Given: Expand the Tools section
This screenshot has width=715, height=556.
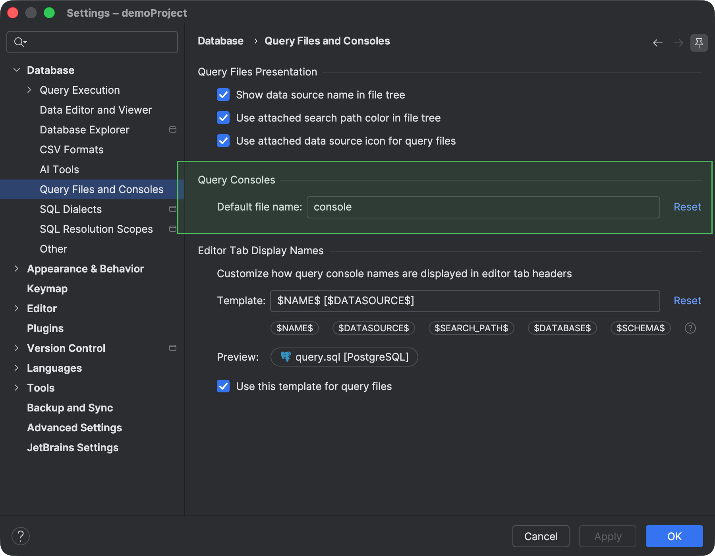Looking at the screenshot, I should [x=17, y=388].
